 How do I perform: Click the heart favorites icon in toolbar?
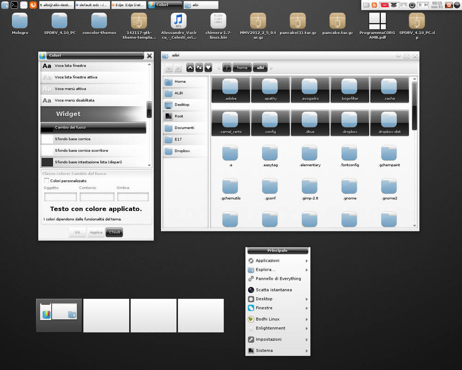(208, 68)
